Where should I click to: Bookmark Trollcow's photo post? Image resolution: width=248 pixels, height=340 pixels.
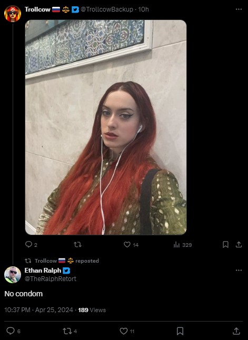(225, 245)
